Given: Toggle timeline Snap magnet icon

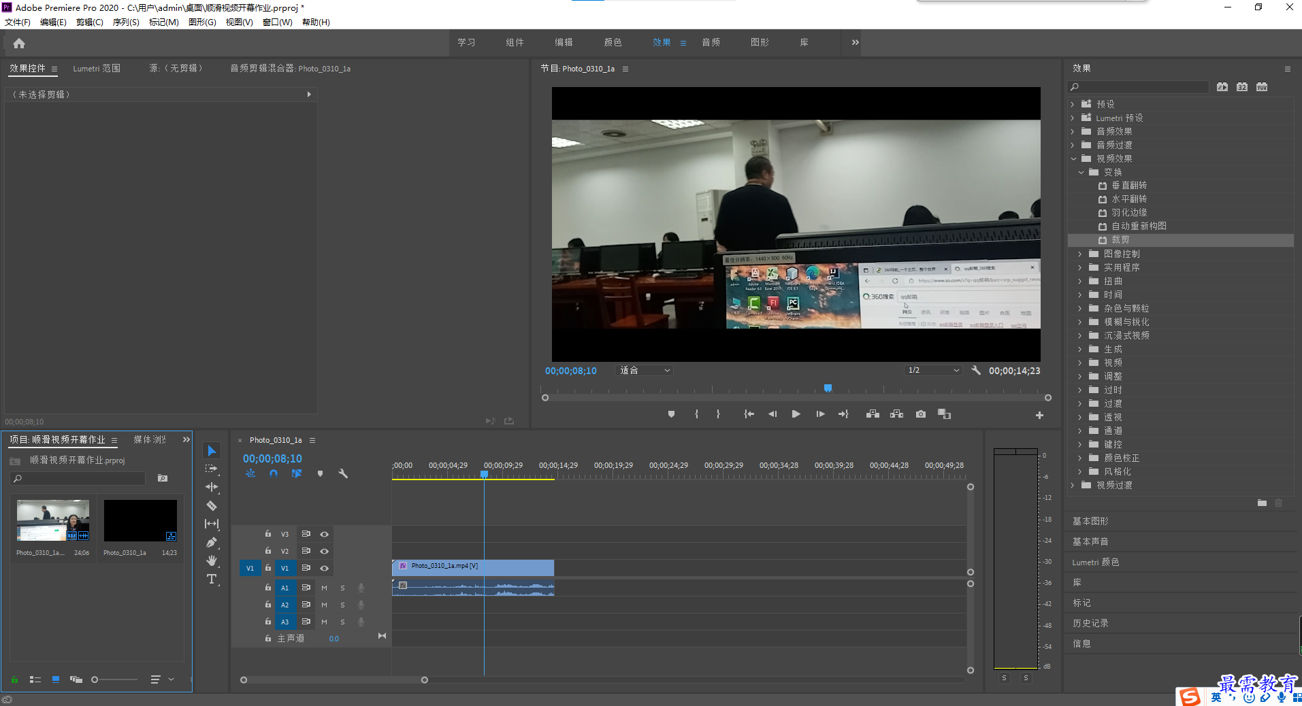Looking at the screenshot, I should (x=274, y=473).
